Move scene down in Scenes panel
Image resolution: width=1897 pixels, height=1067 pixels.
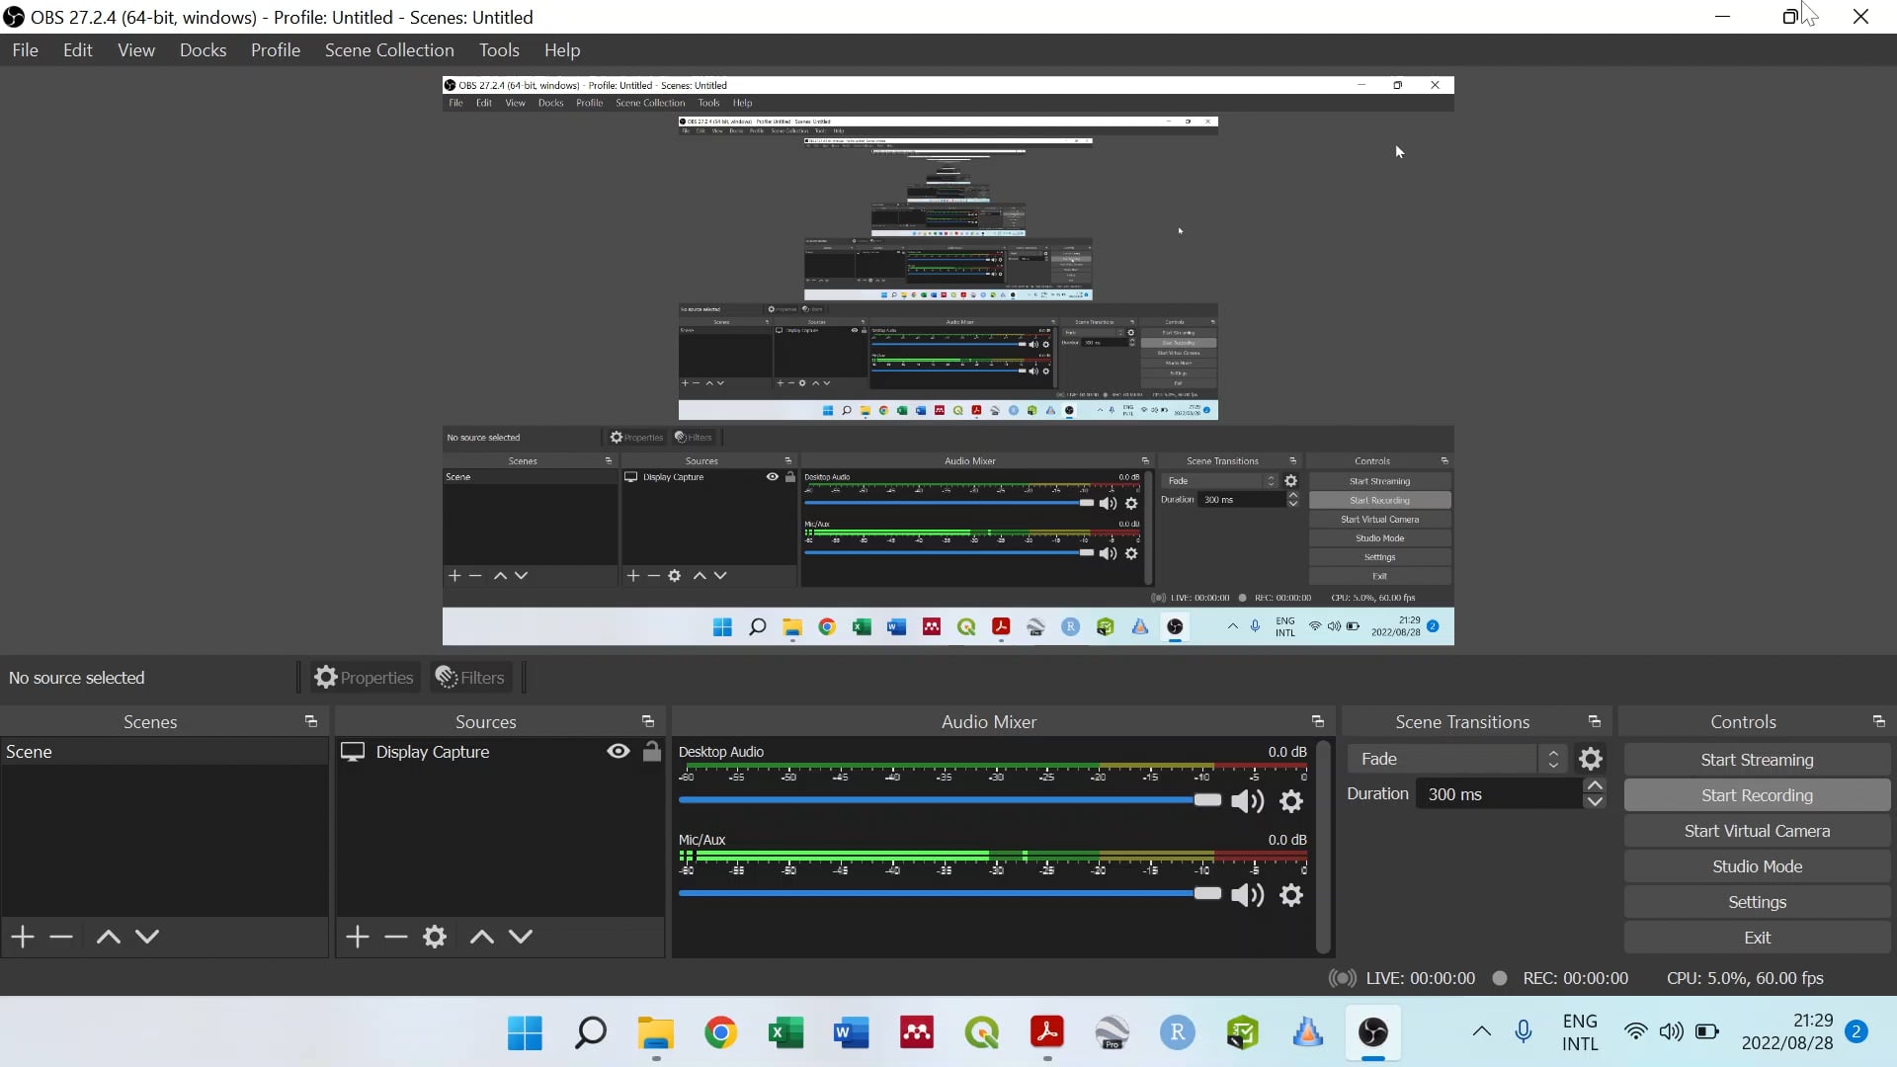point(147,937)
